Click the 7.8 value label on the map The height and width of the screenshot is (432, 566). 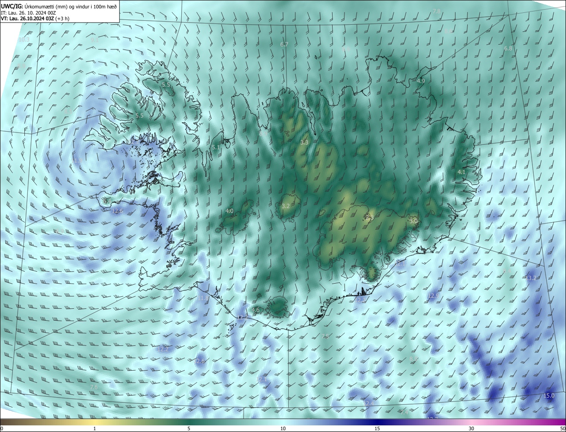436,11
